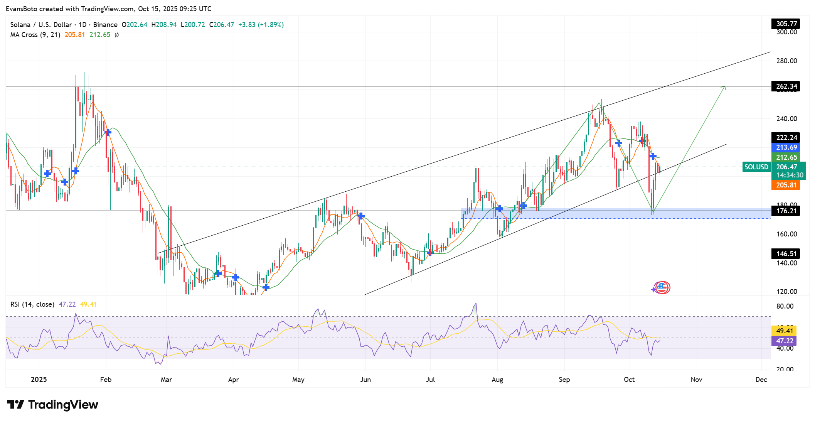Click the Oct label on time axis
Screen dimensions: 815x422
[x=629, y=380]
